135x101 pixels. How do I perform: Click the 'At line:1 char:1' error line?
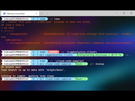point(13,25)
